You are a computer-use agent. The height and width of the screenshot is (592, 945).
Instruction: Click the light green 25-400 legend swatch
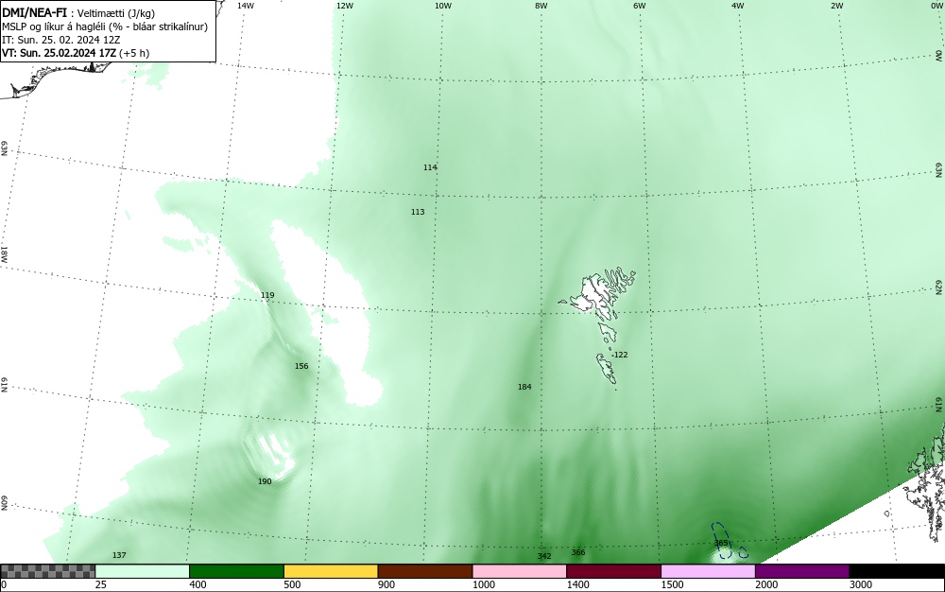click(x=143, y=571)
